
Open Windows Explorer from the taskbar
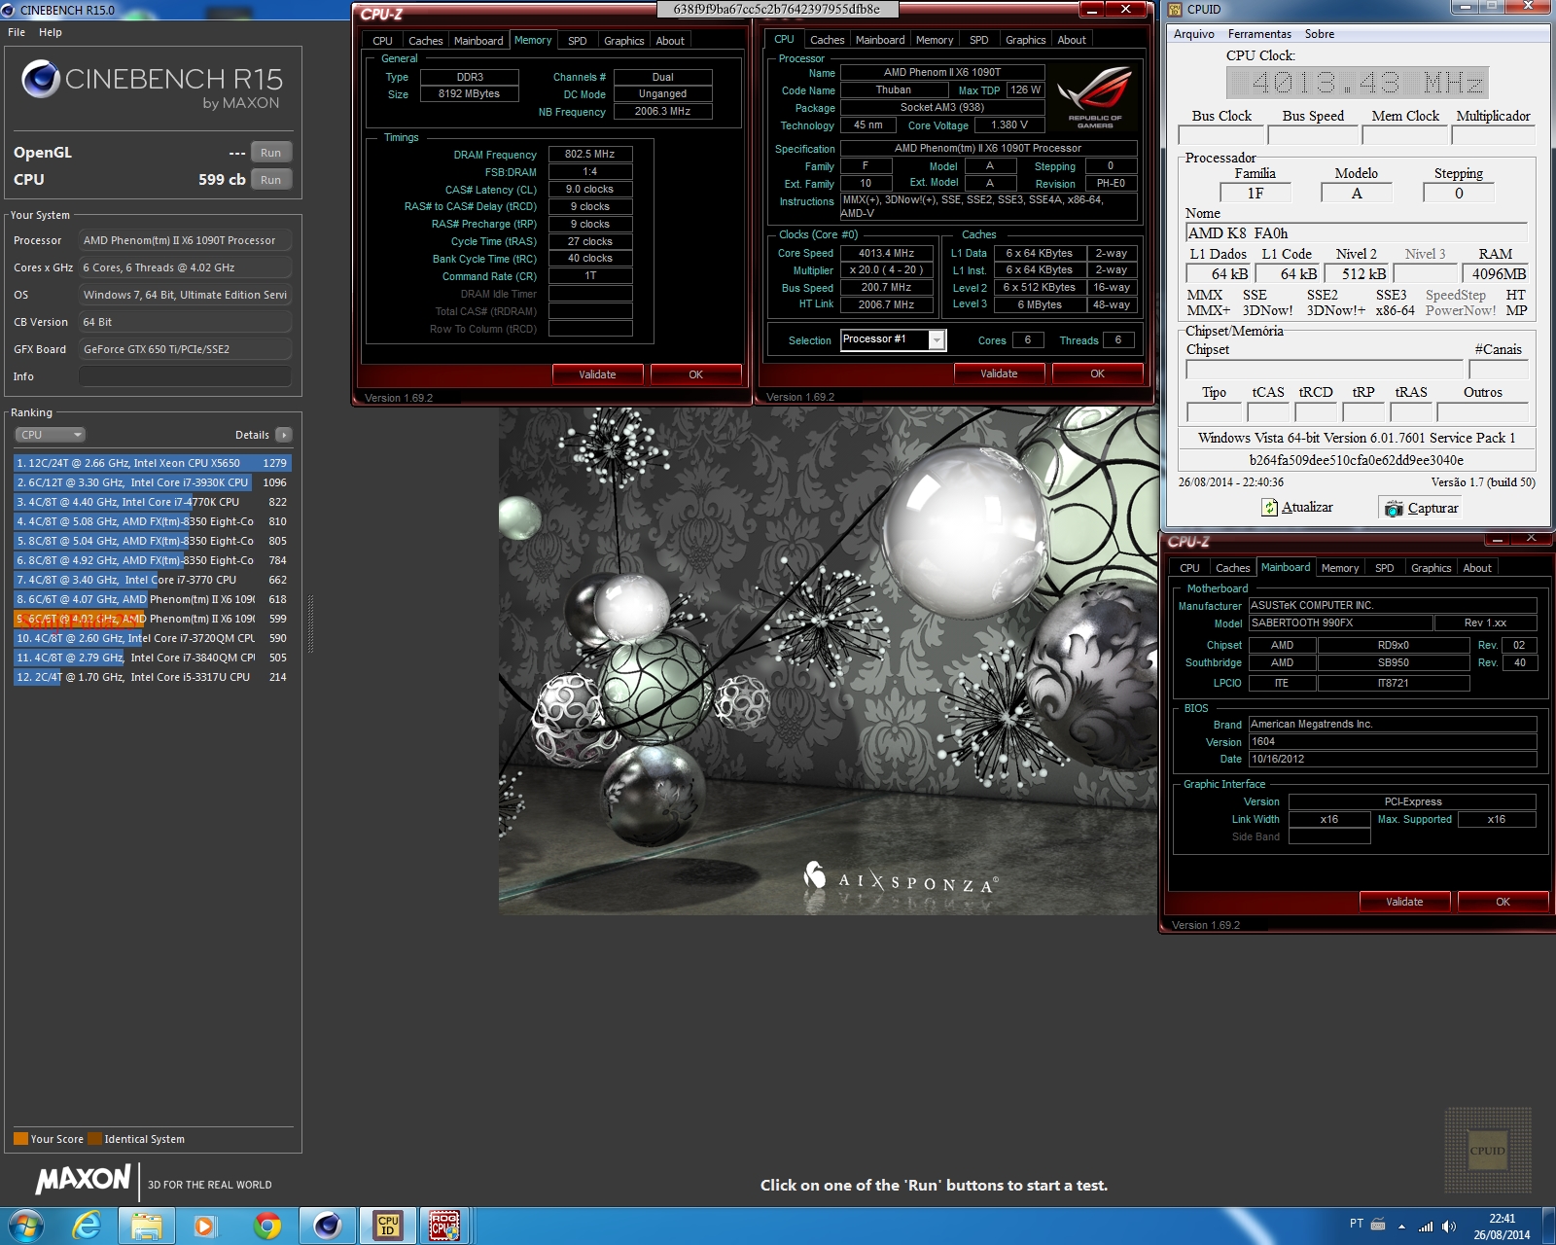[147, 1226]
